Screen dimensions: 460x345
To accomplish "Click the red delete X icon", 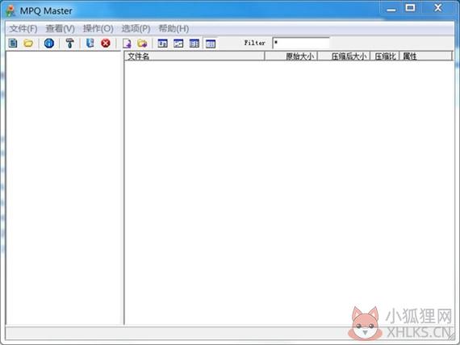I will tap(106, 44).
